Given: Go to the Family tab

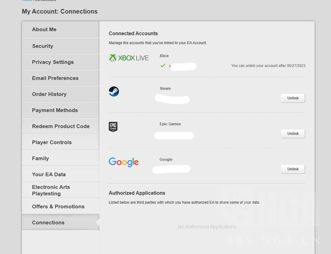Looking at the screenshot, I should (61, 159).
